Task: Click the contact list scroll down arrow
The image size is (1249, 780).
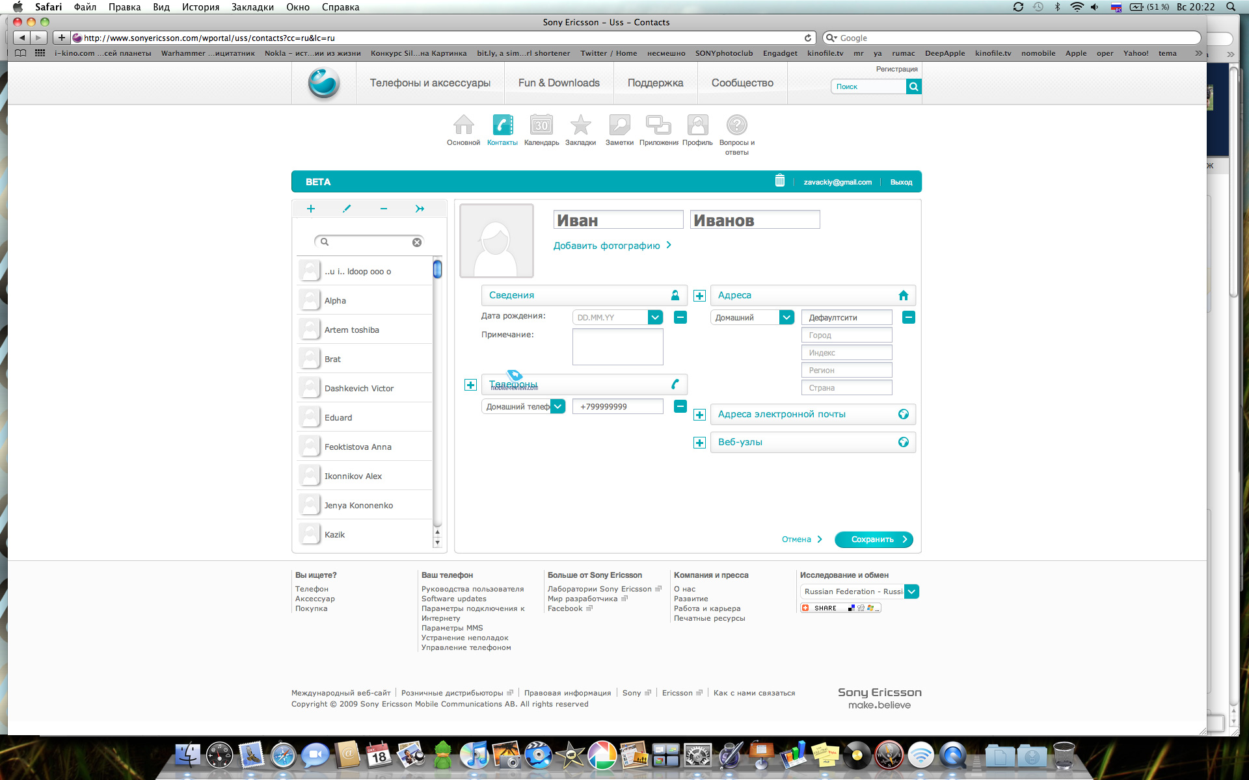Action: 437,542
